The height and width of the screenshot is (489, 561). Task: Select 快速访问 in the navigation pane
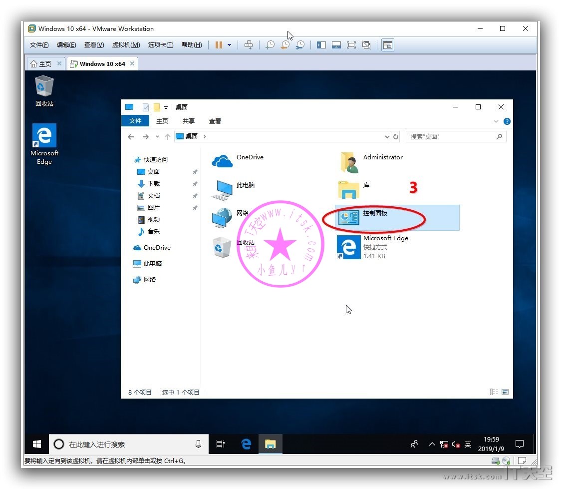coord(151,160)
